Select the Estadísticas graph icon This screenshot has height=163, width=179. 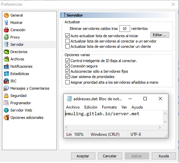(x=6, y=74)
